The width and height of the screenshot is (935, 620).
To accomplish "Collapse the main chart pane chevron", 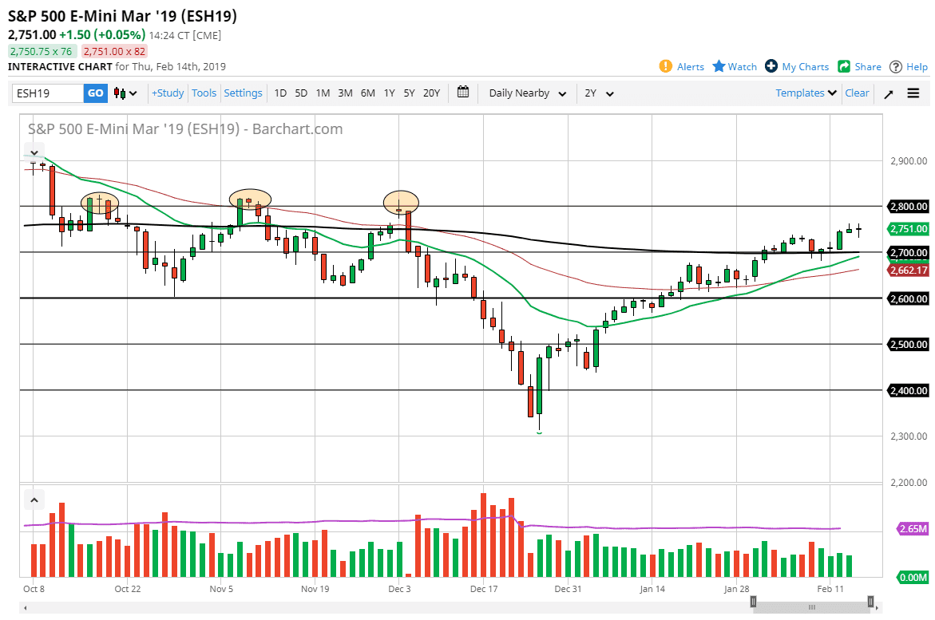I will (34, 152).
